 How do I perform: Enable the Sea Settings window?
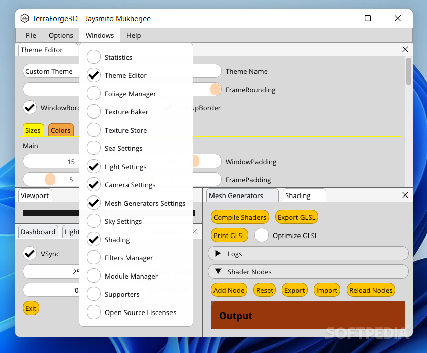tap(94, 148)
